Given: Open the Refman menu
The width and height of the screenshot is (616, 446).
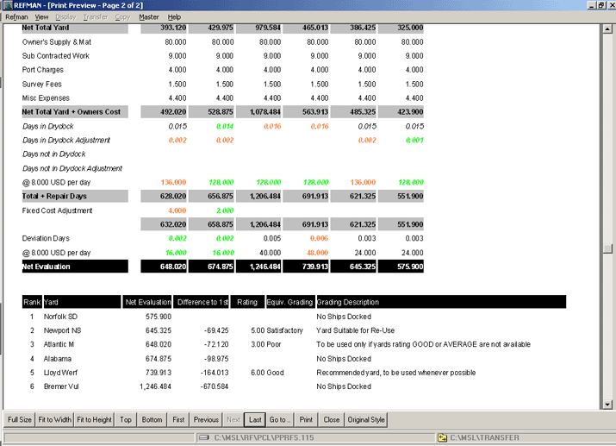Looking at the screenshot, I should click(x=16, y=16).
